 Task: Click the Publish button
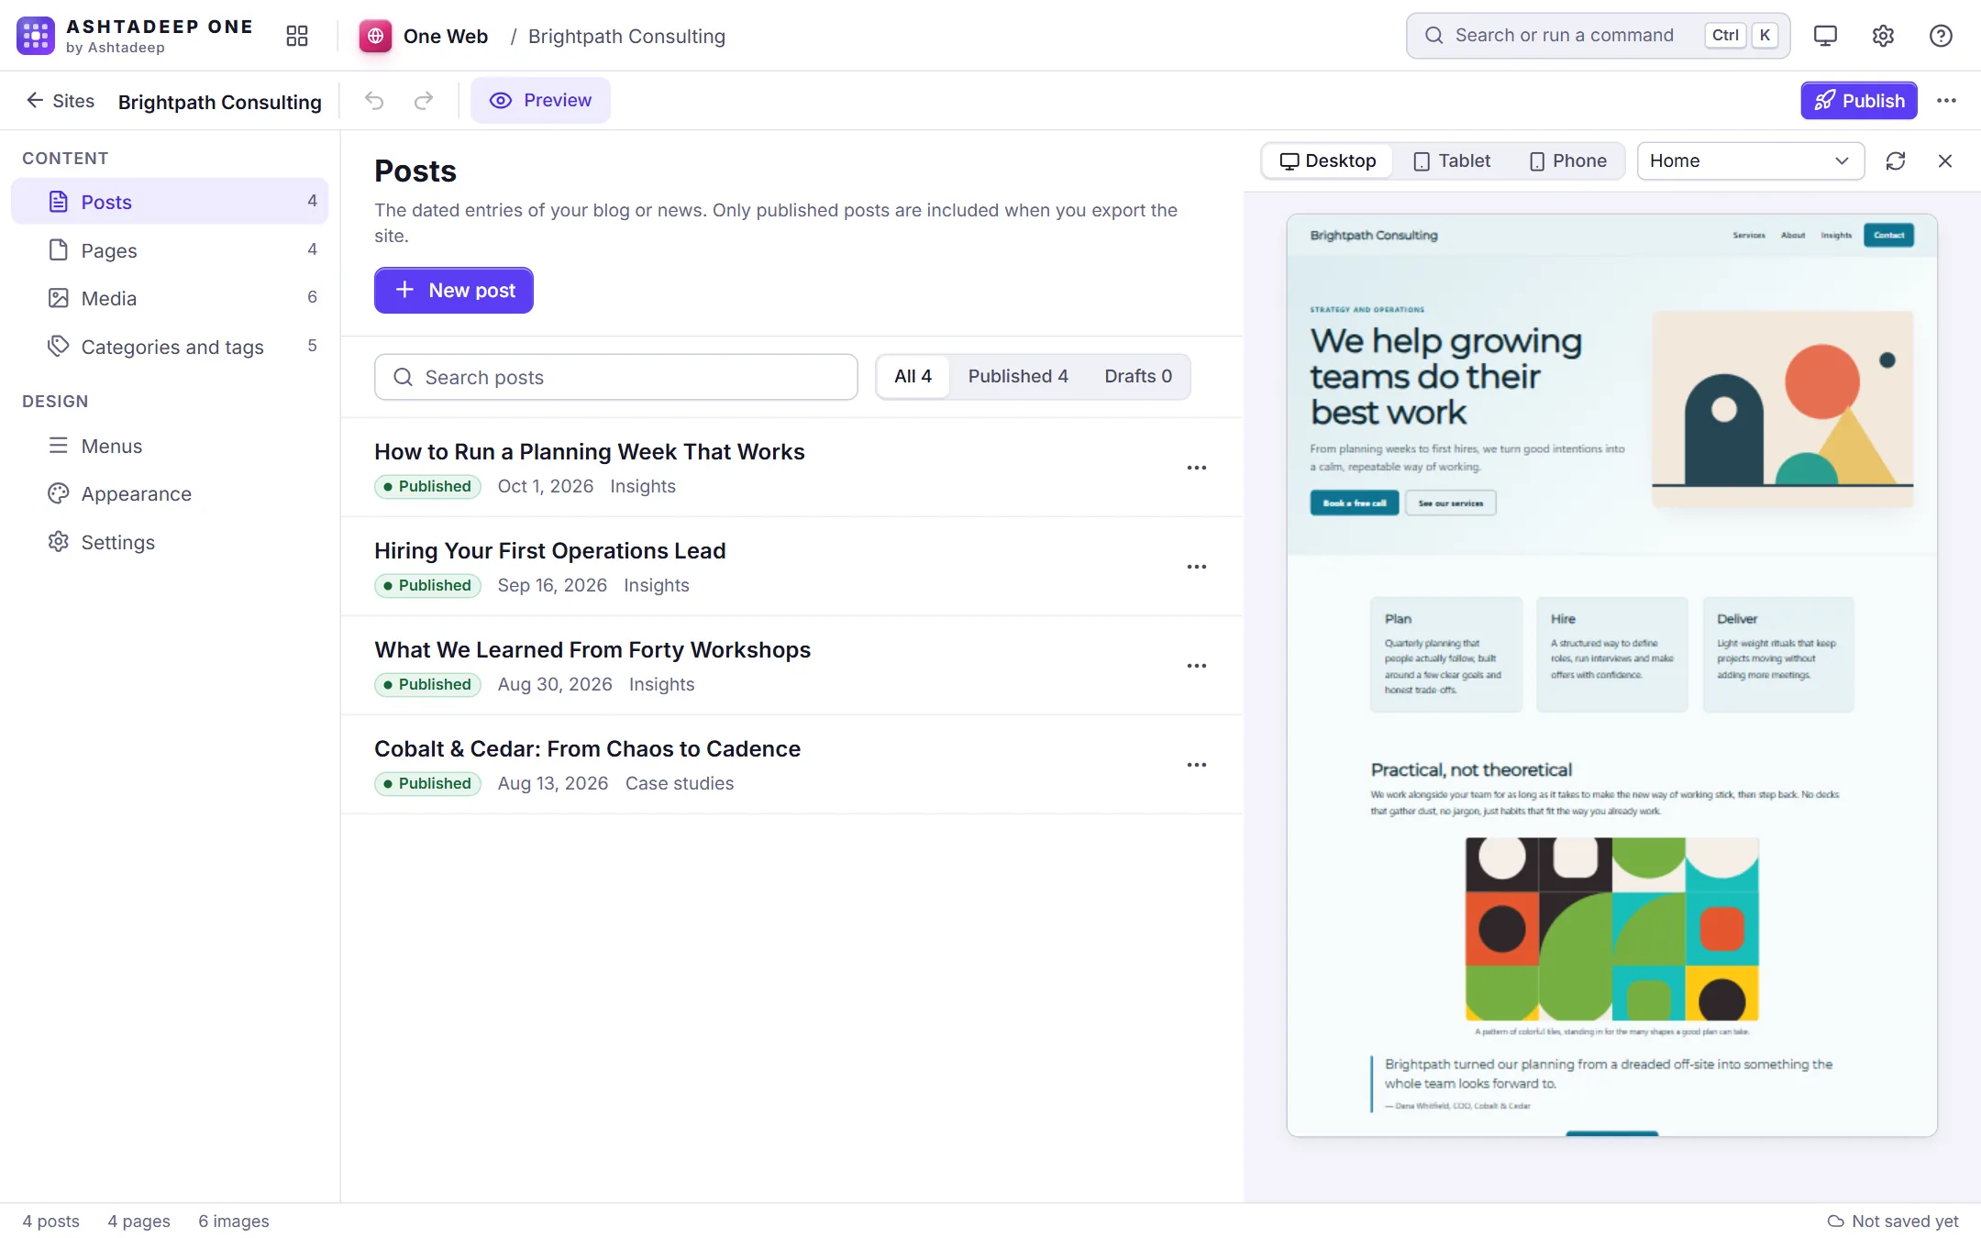1859,101
